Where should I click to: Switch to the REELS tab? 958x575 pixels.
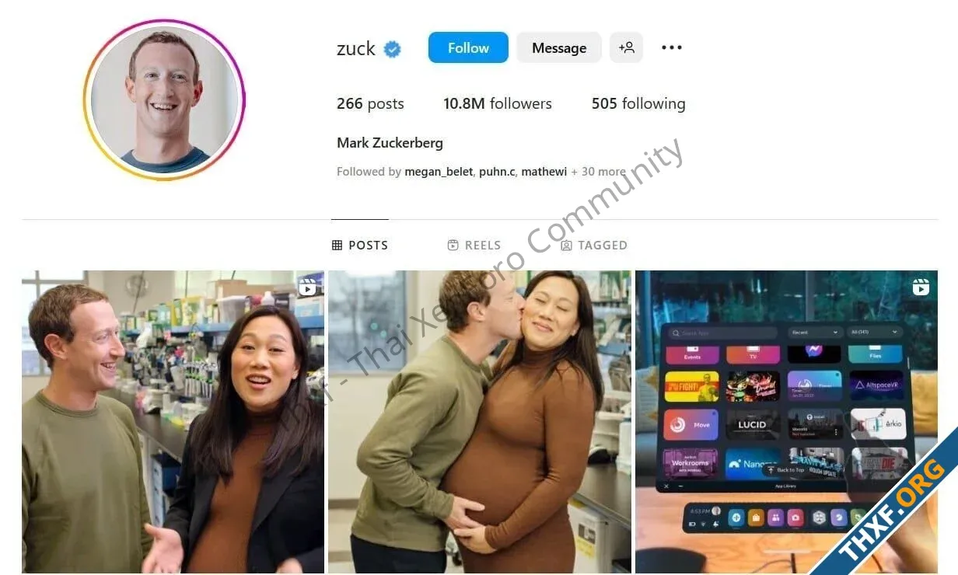point(474,245)
